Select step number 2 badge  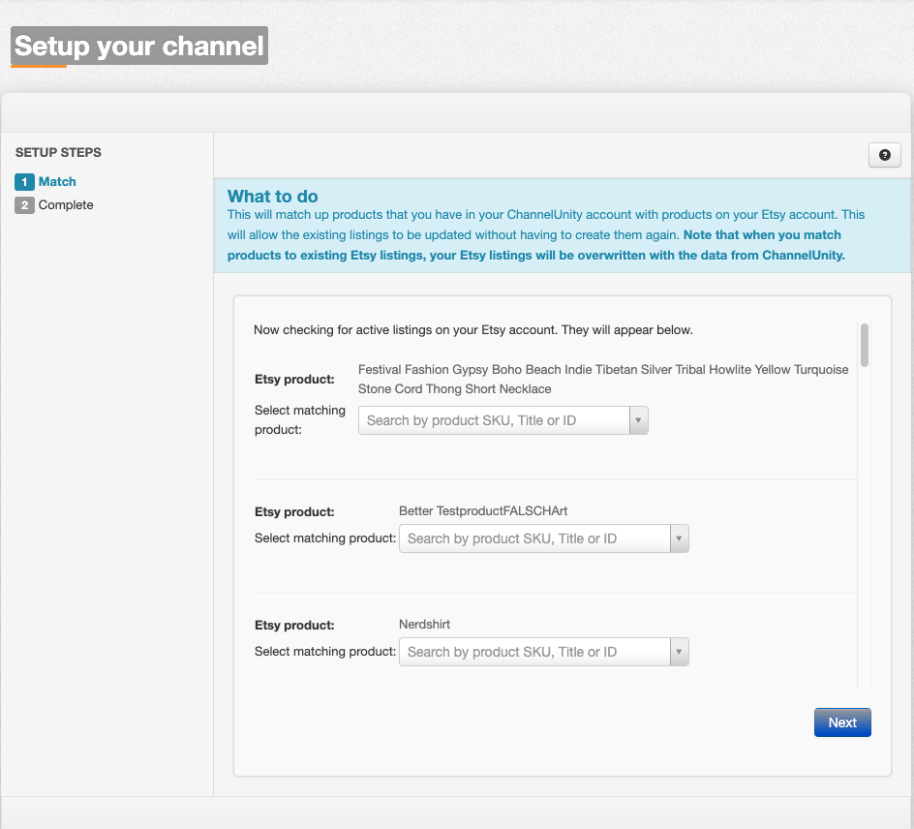pos(24,205)
